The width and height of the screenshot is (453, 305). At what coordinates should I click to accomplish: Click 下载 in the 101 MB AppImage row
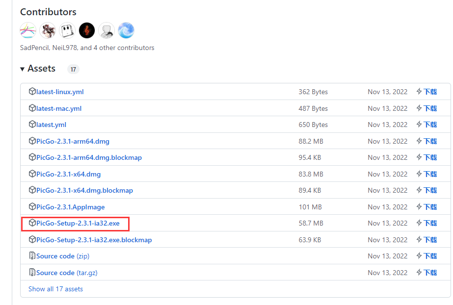(430, 207)
